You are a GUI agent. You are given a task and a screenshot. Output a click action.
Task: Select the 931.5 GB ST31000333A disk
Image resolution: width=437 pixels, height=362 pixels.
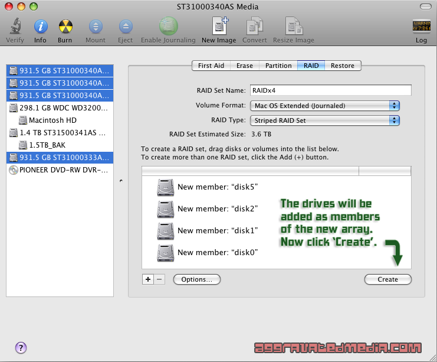pos(60,158)
